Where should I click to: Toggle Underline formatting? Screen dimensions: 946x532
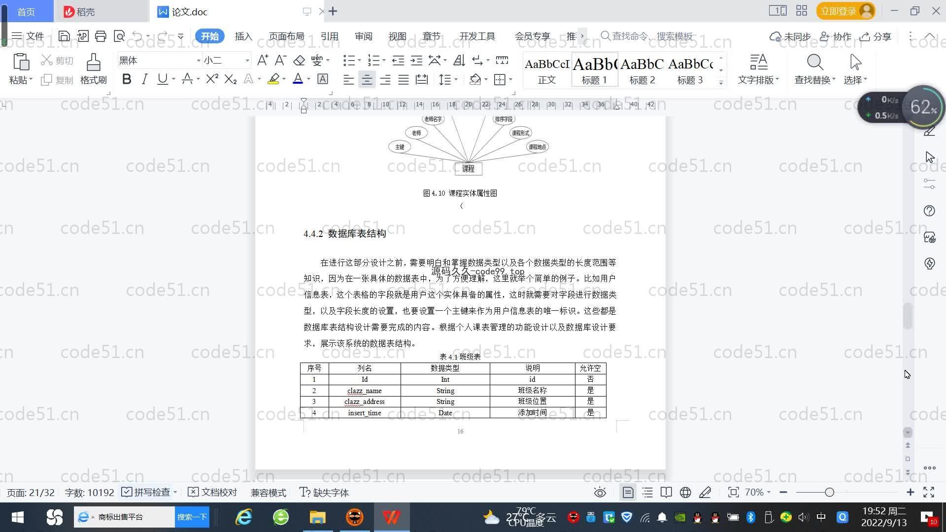tap(162, 79)
